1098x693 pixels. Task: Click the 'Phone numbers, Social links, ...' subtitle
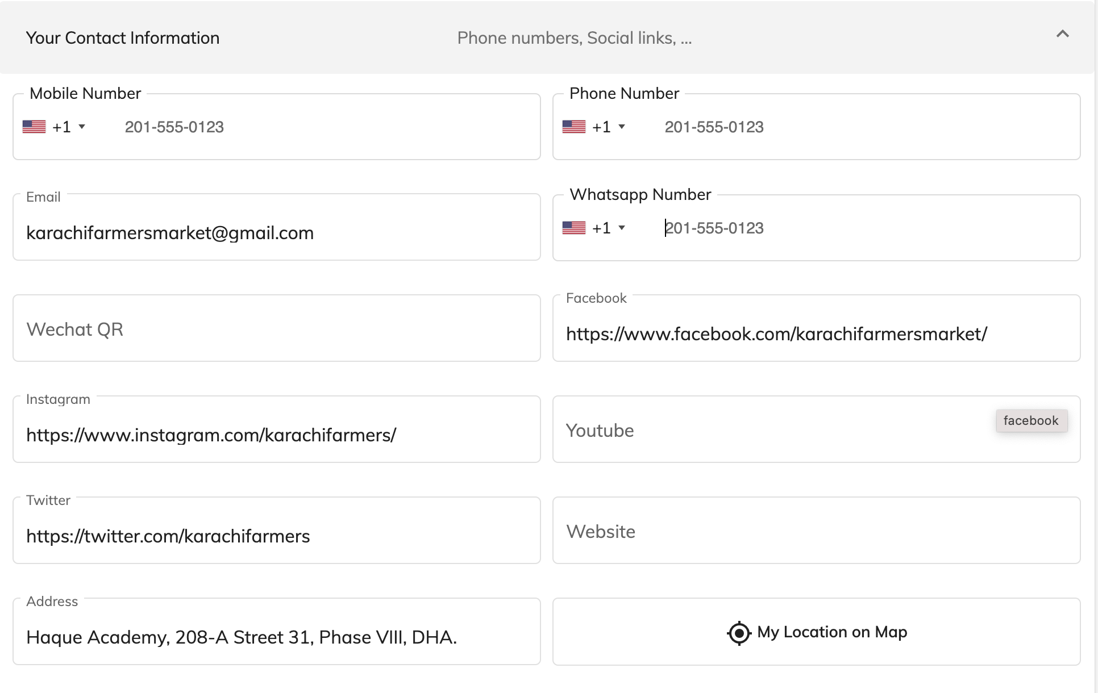[575, 38]
